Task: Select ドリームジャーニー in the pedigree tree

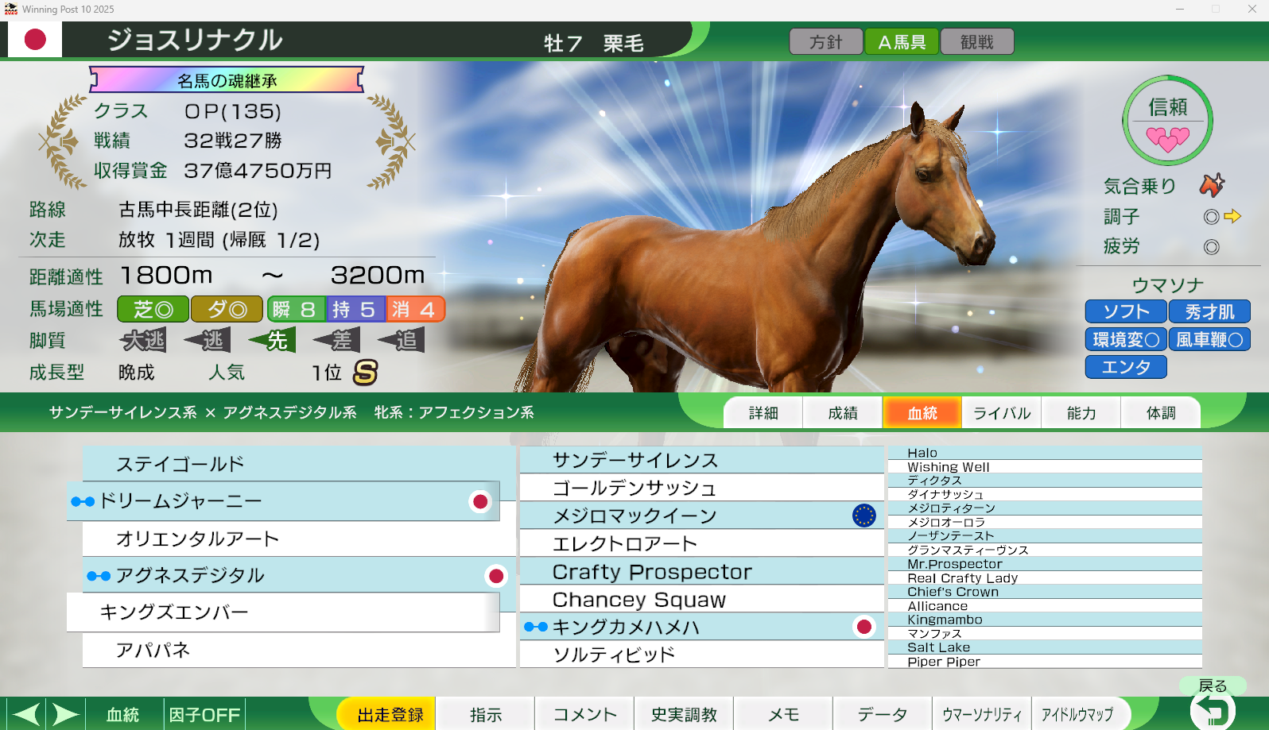Action: coord(283,501)
